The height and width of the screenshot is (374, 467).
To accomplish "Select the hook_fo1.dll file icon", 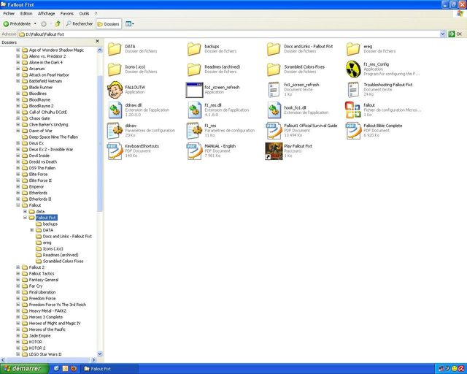I will point(274,110).
